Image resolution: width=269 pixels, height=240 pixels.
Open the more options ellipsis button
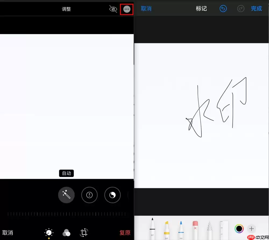click(127, 9)
